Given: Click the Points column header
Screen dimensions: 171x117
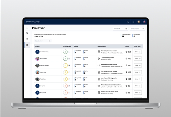Looking at the screenshot, I should [x=127, y=46].
